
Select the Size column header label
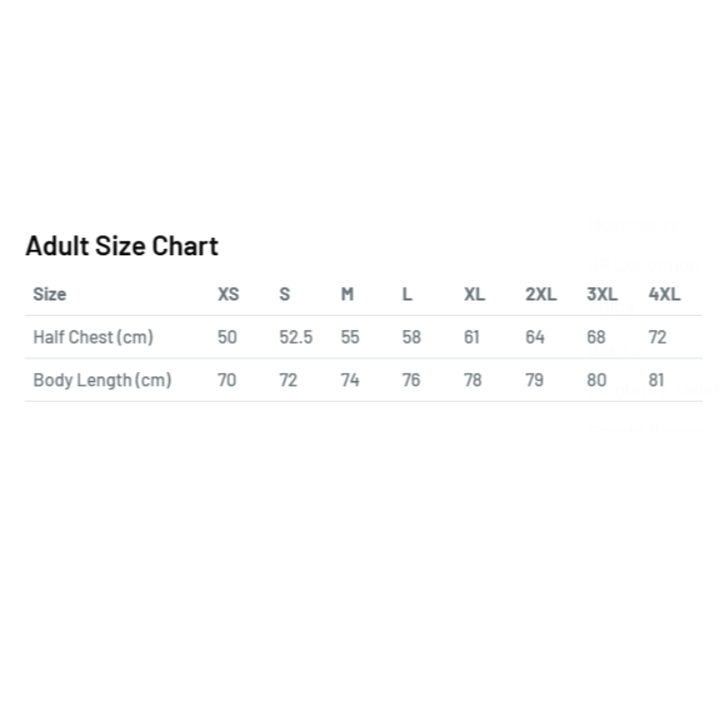coord(50,294)
